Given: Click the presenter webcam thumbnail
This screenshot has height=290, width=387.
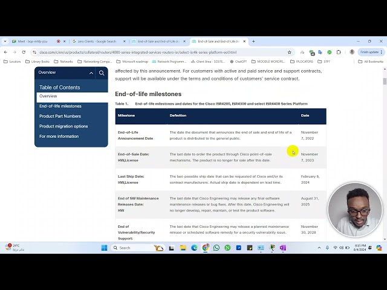Looking at the screenshot, I should 355,210.
